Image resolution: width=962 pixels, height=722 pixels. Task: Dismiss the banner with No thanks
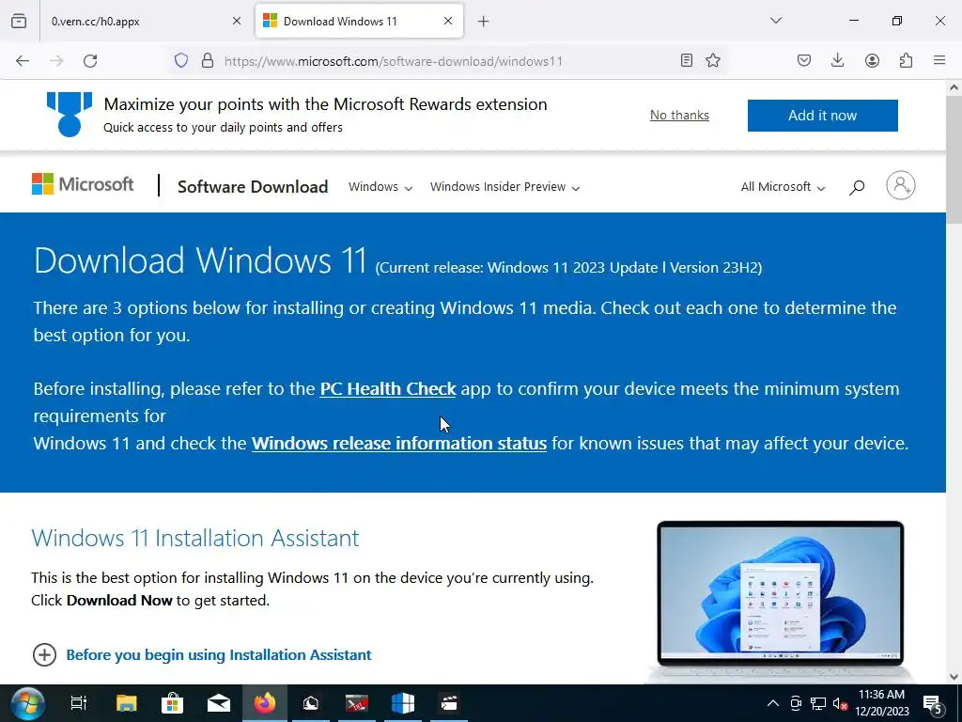[x=679, y=115]
